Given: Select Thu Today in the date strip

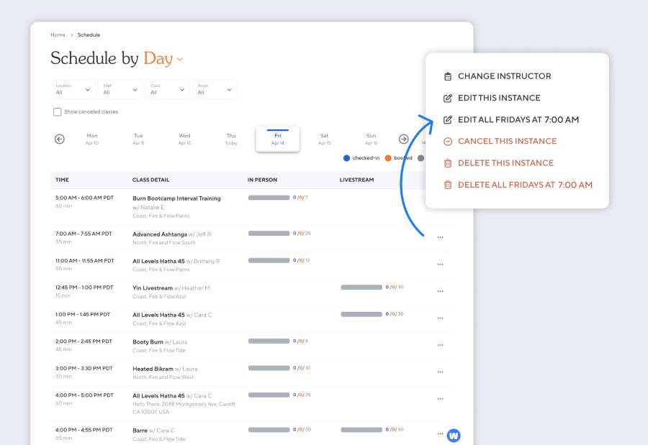Looking at the screenshot, I should (231, 138).
